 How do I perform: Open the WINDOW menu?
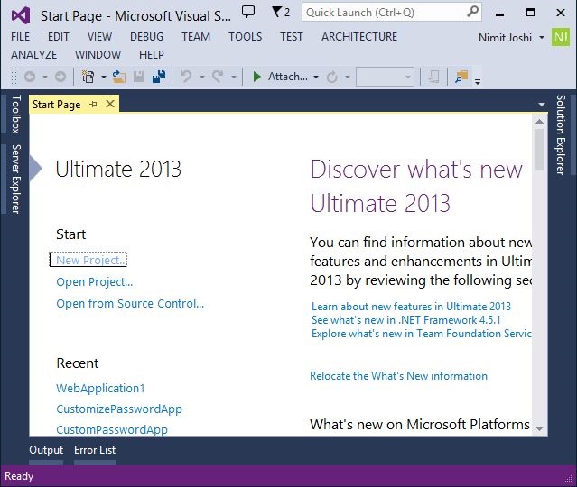coord(98,55)
